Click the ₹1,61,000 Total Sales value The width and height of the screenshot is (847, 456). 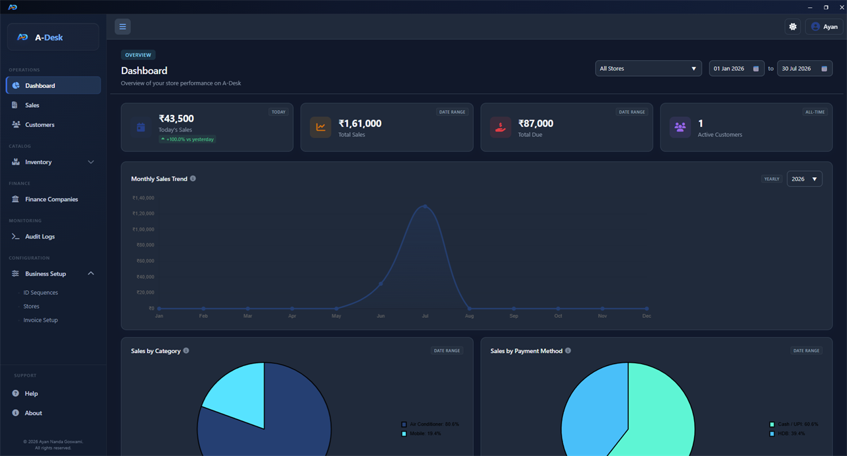(360, 123)
